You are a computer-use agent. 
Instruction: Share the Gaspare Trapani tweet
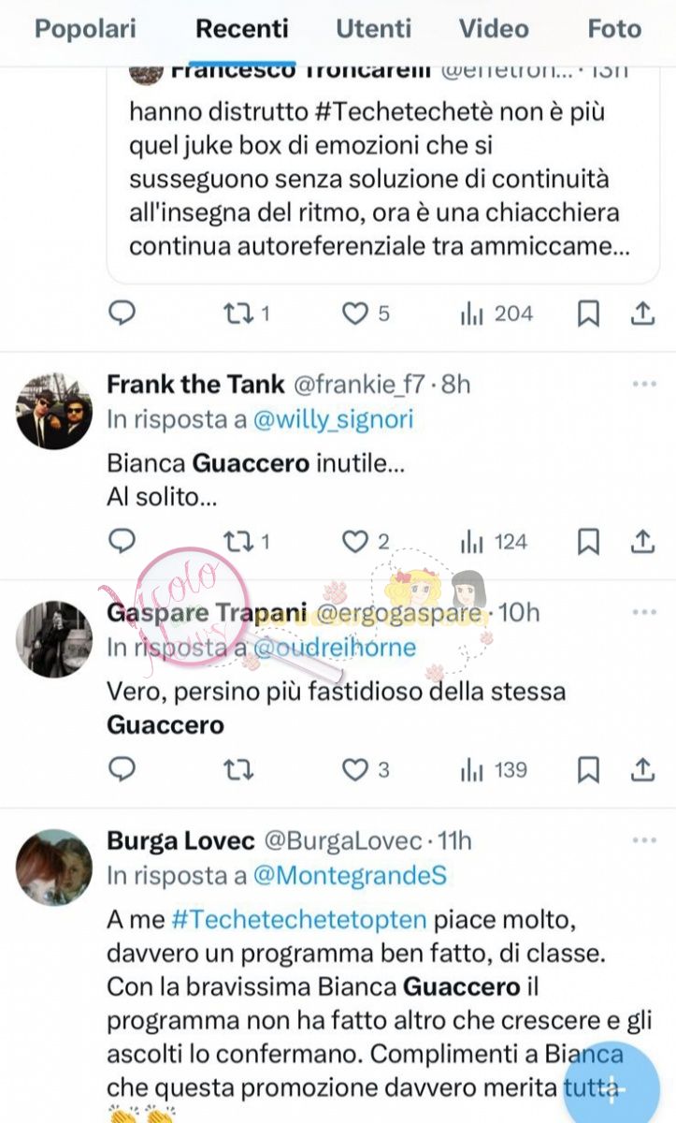pos(642,770)
